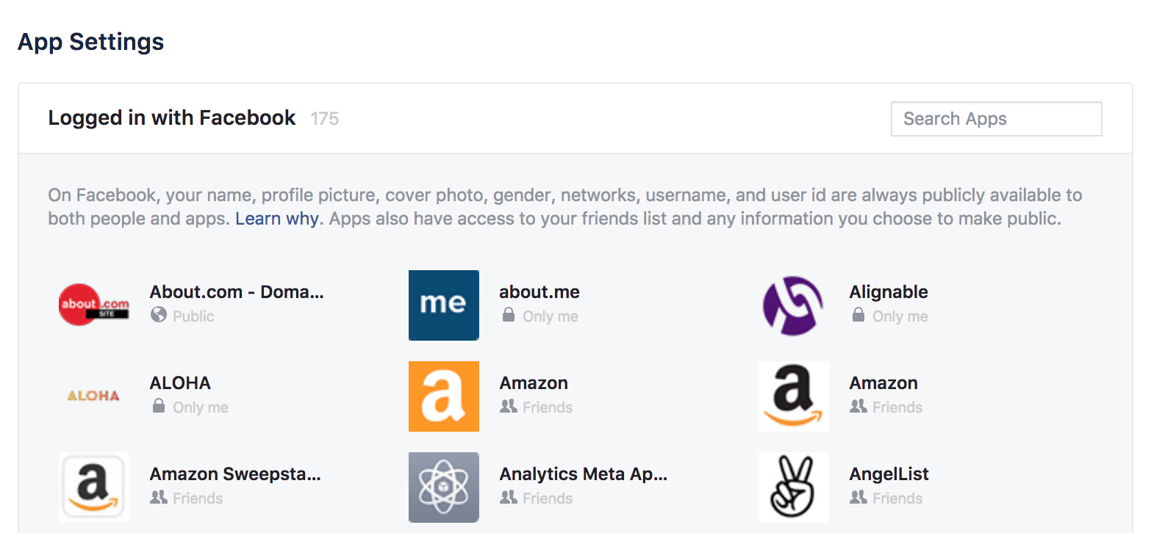Click the App Settings title
The height and width of the screenshot is (533, 1151).
[x=90, y=42]
